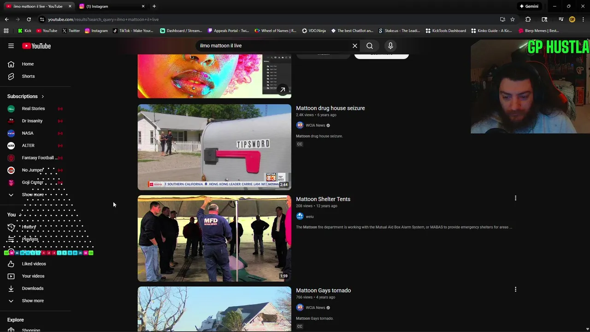Screen dimensions: 590x332
Task: Switch to the Instagram browser tab
Action: [x=111, y=6]
